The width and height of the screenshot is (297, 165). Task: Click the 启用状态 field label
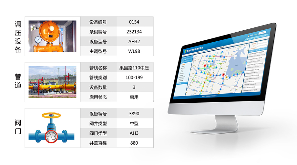pyautogui.click(x=98, y=97)
